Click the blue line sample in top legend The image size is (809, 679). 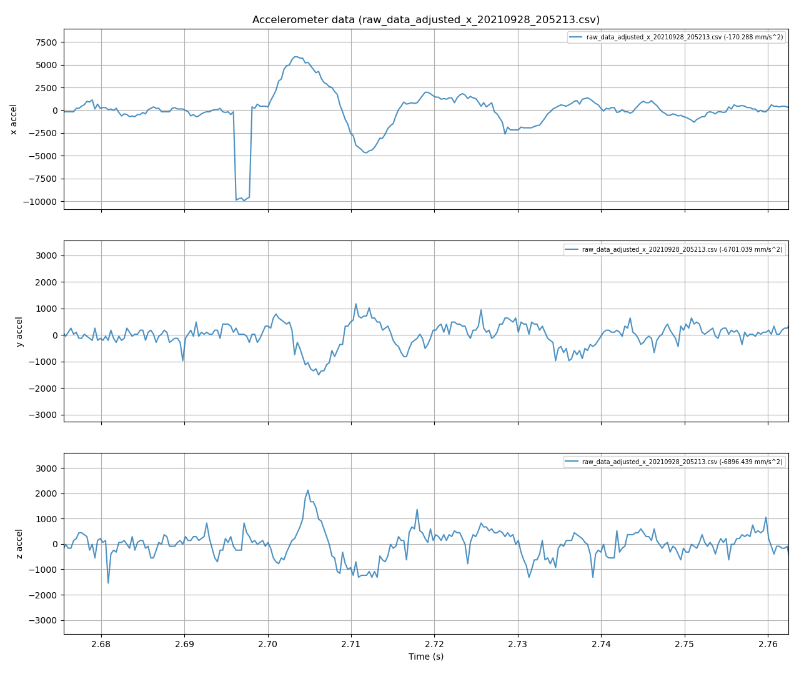(x=576, y=37)
